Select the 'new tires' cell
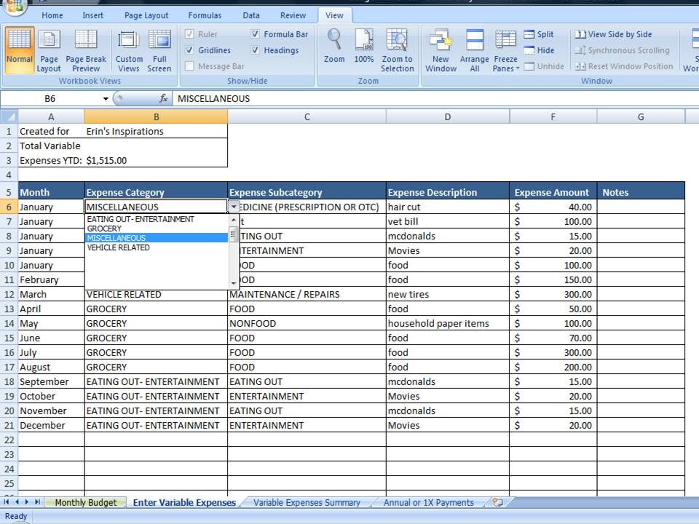 pos(448,295)
